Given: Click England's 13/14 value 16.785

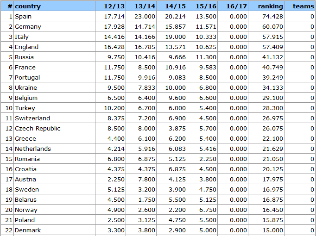Looking at the screenshot, I should [x=145, y=47].
